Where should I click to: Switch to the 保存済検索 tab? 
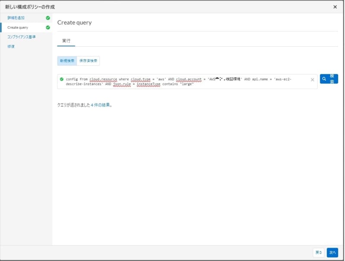(89, 60)
